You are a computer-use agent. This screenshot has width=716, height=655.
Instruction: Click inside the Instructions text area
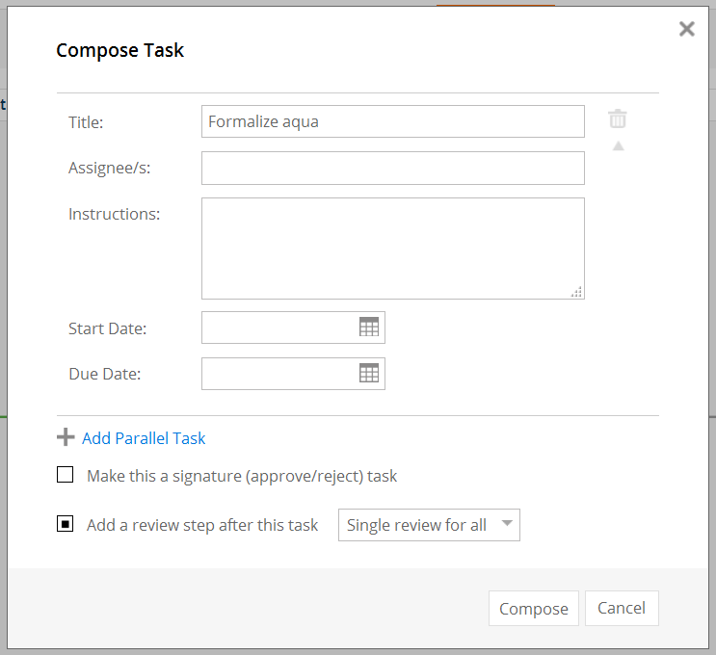[x=393, y=249]
